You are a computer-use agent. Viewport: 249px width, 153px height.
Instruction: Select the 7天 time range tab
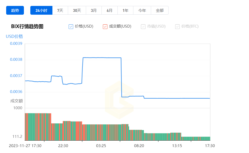point(60,10)
